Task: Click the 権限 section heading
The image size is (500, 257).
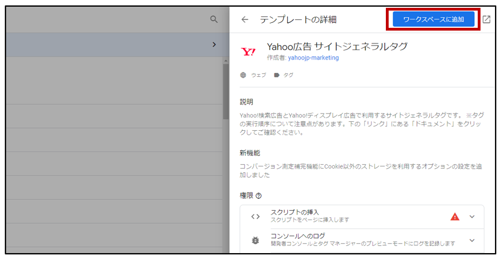Action: [246, 196]
